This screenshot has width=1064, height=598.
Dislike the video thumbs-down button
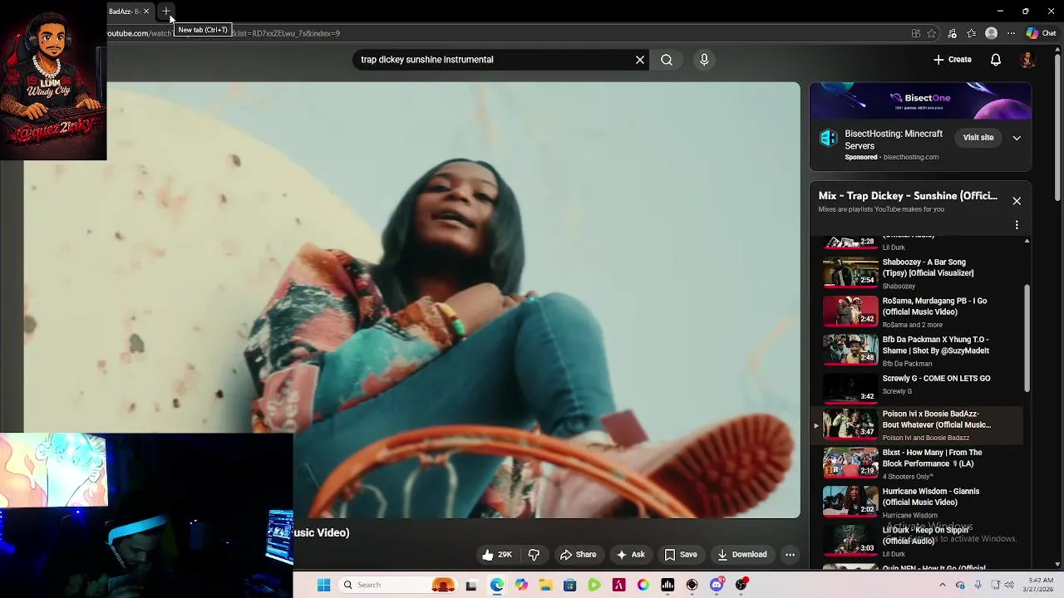(x=534, y=555)
